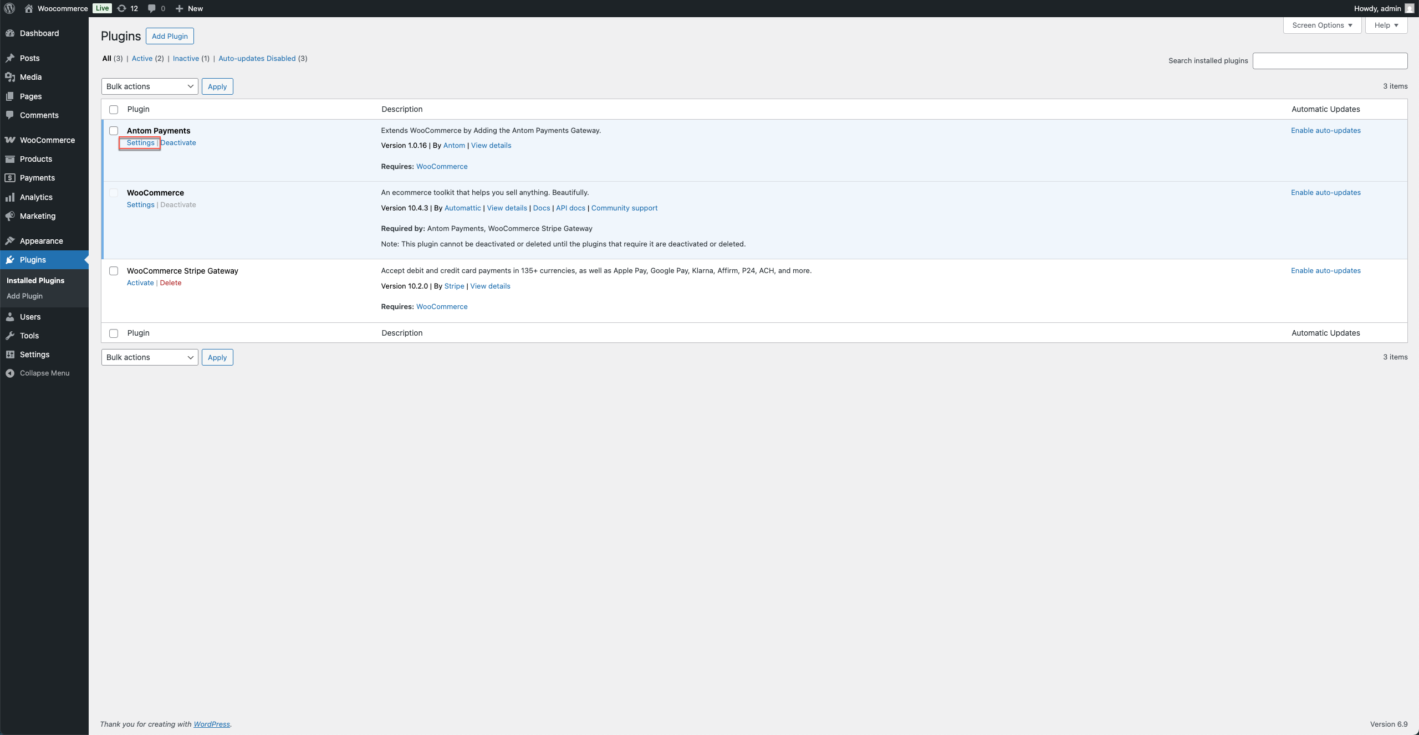This screenshot has height=735, width=1419.
Task: Click the WooCommerce logo icon in sidebar
Action: pos(10,140)
